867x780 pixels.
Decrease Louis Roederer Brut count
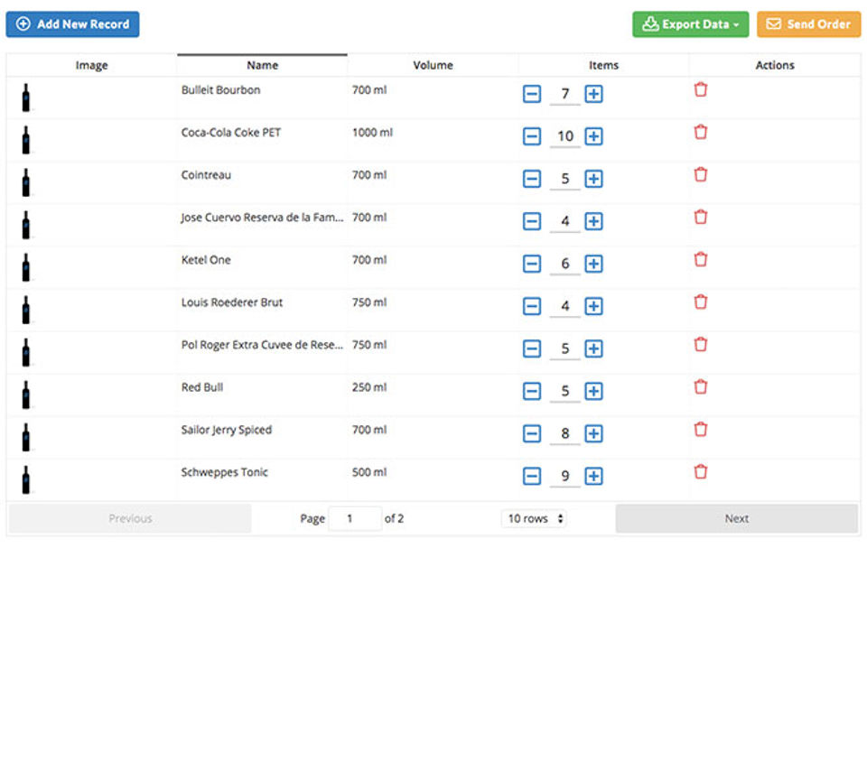point(531,306)
